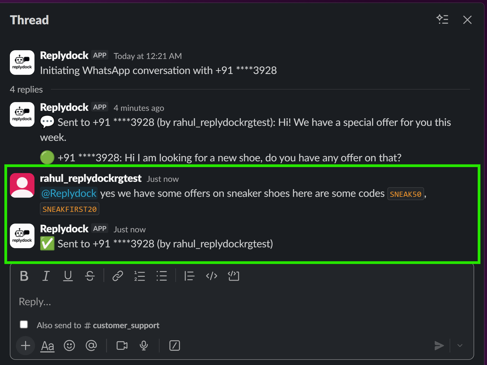
Task: Select the SNEAK50 code snippet
Action: pos(406,194)
